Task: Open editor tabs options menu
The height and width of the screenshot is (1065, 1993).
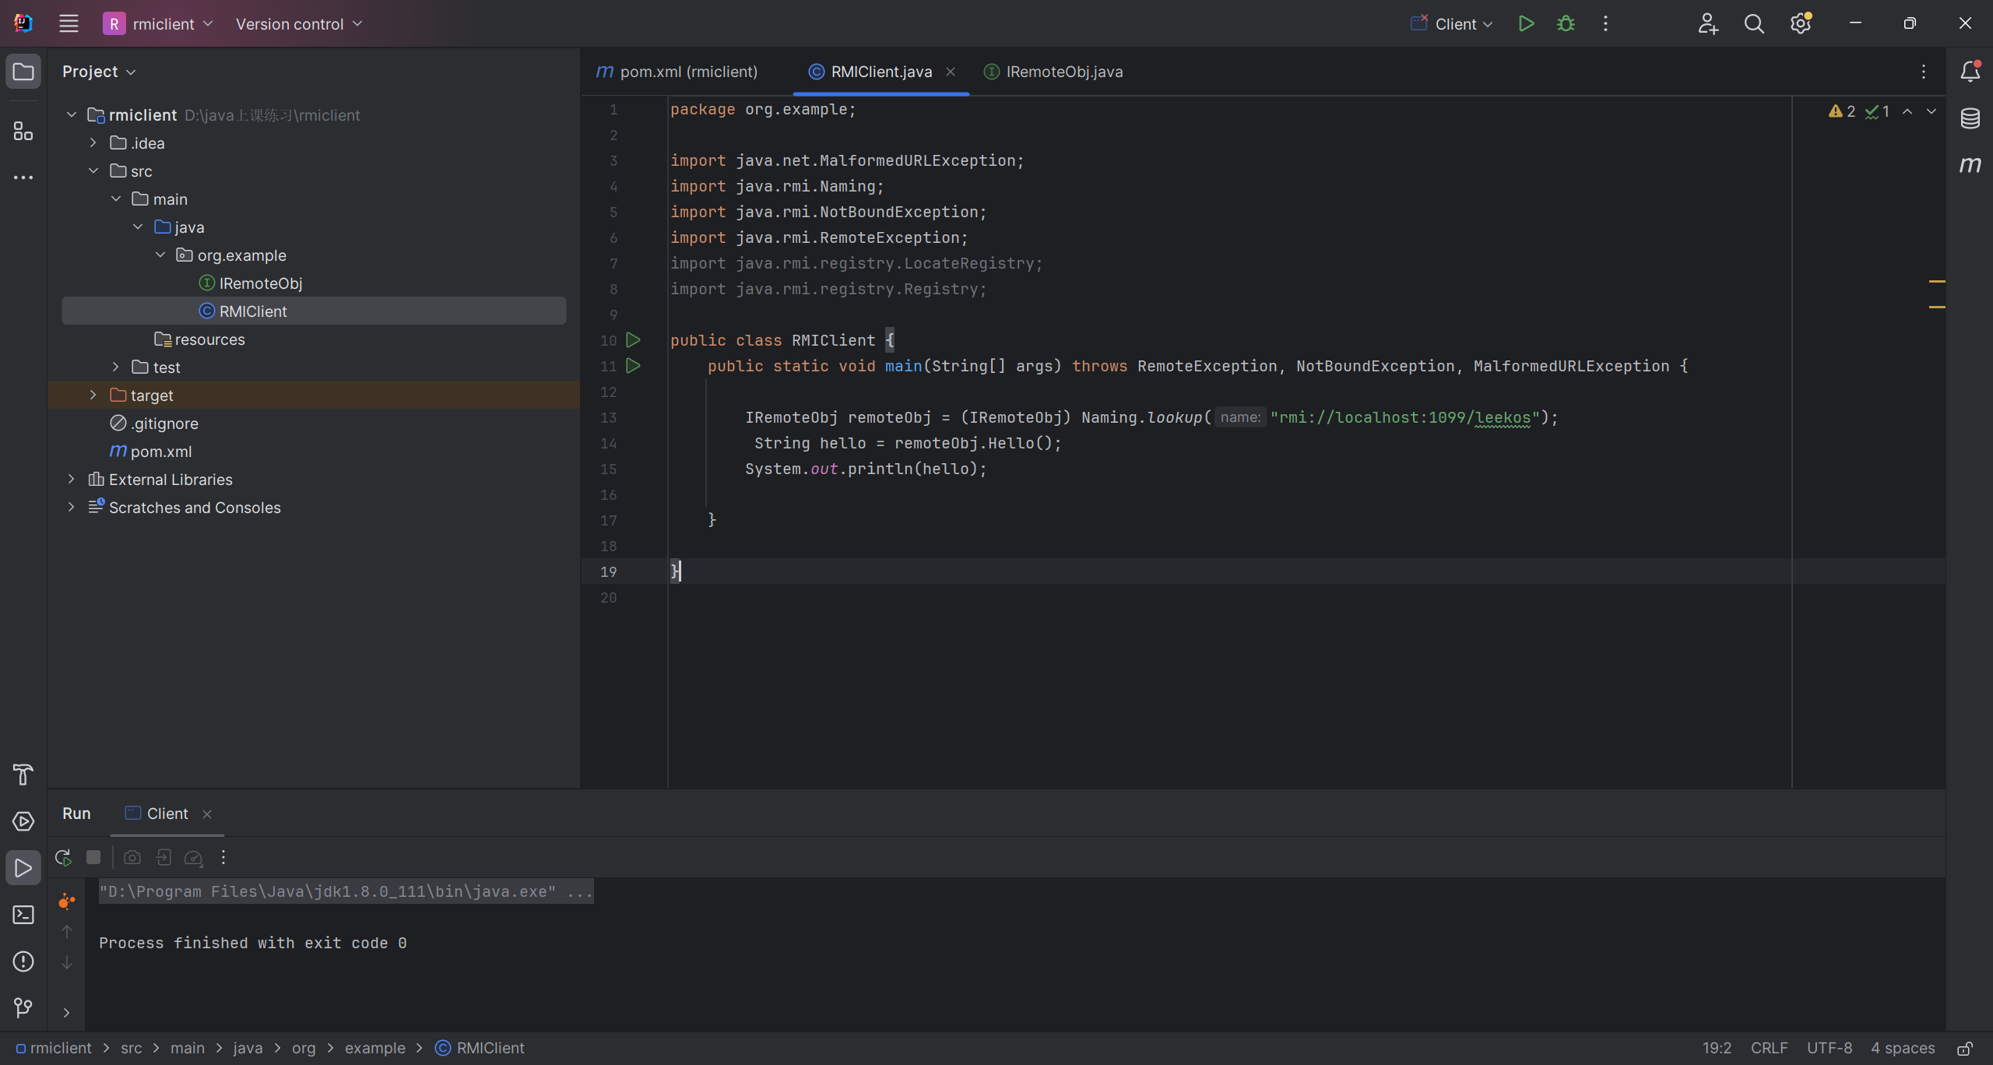Action: [x=1924, y=72]
